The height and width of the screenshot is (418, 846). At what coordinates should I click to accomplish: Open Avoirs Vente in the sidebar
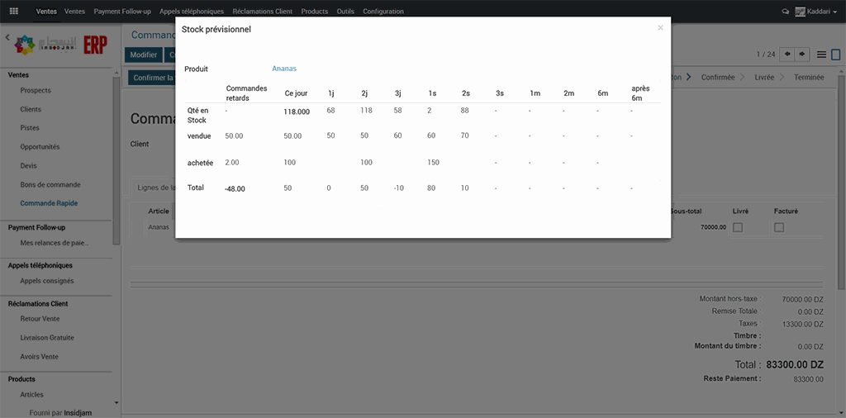[39, 357]
